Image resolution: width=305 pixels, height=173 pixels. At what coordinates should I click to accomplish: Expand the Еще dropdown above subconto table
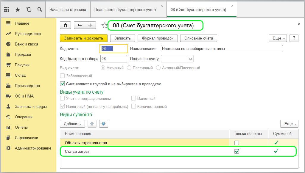[289, 124]
